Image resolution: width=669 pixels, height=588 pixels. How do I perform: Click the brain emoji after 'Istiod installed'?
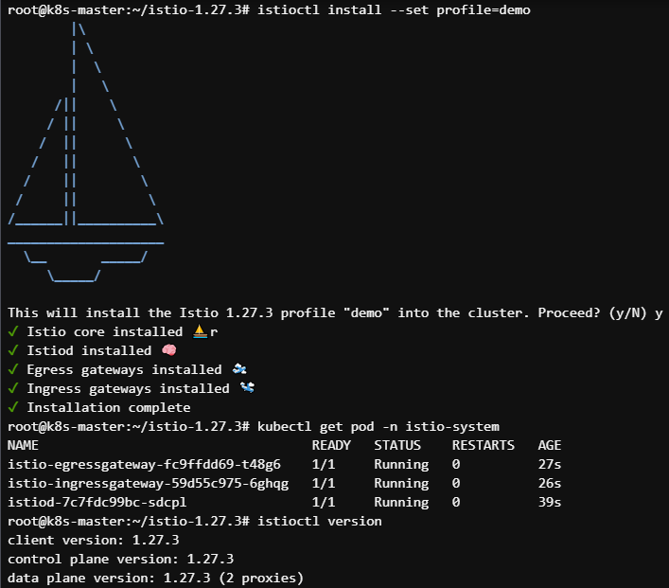pyautogui.click(x=169, y=350)
